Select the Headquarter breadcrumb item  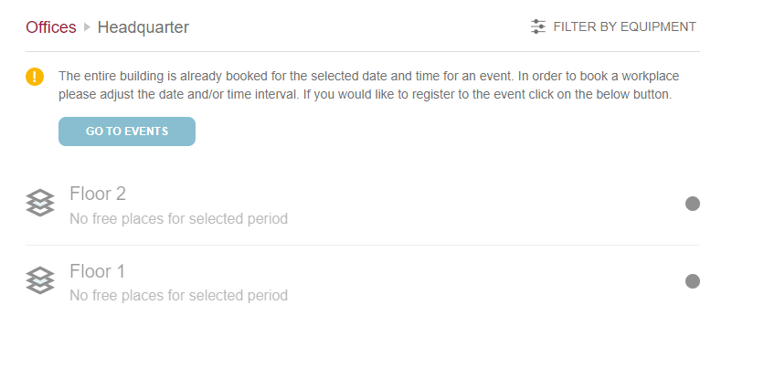(x=143, y=27)
